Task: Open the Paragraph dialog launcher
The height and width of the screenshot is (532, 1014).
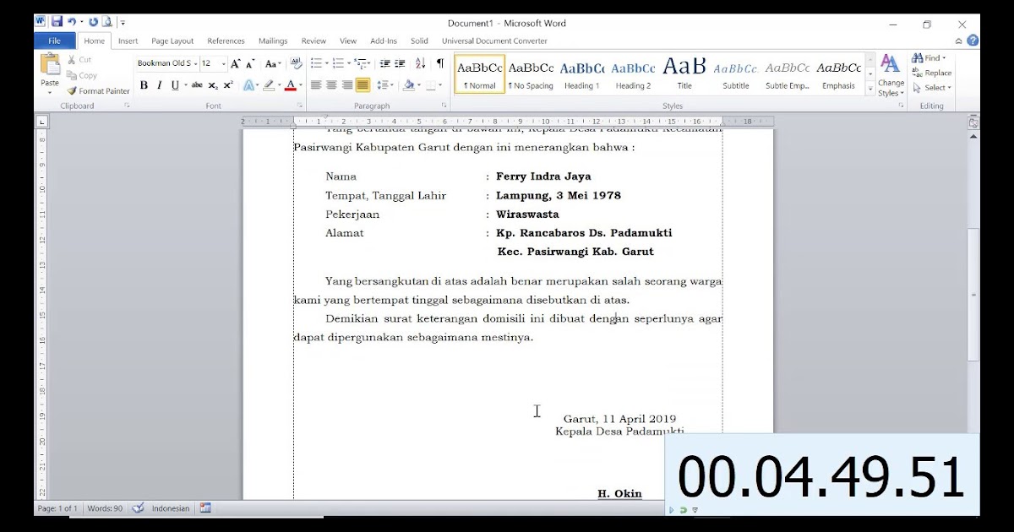Action: (444, 106)
